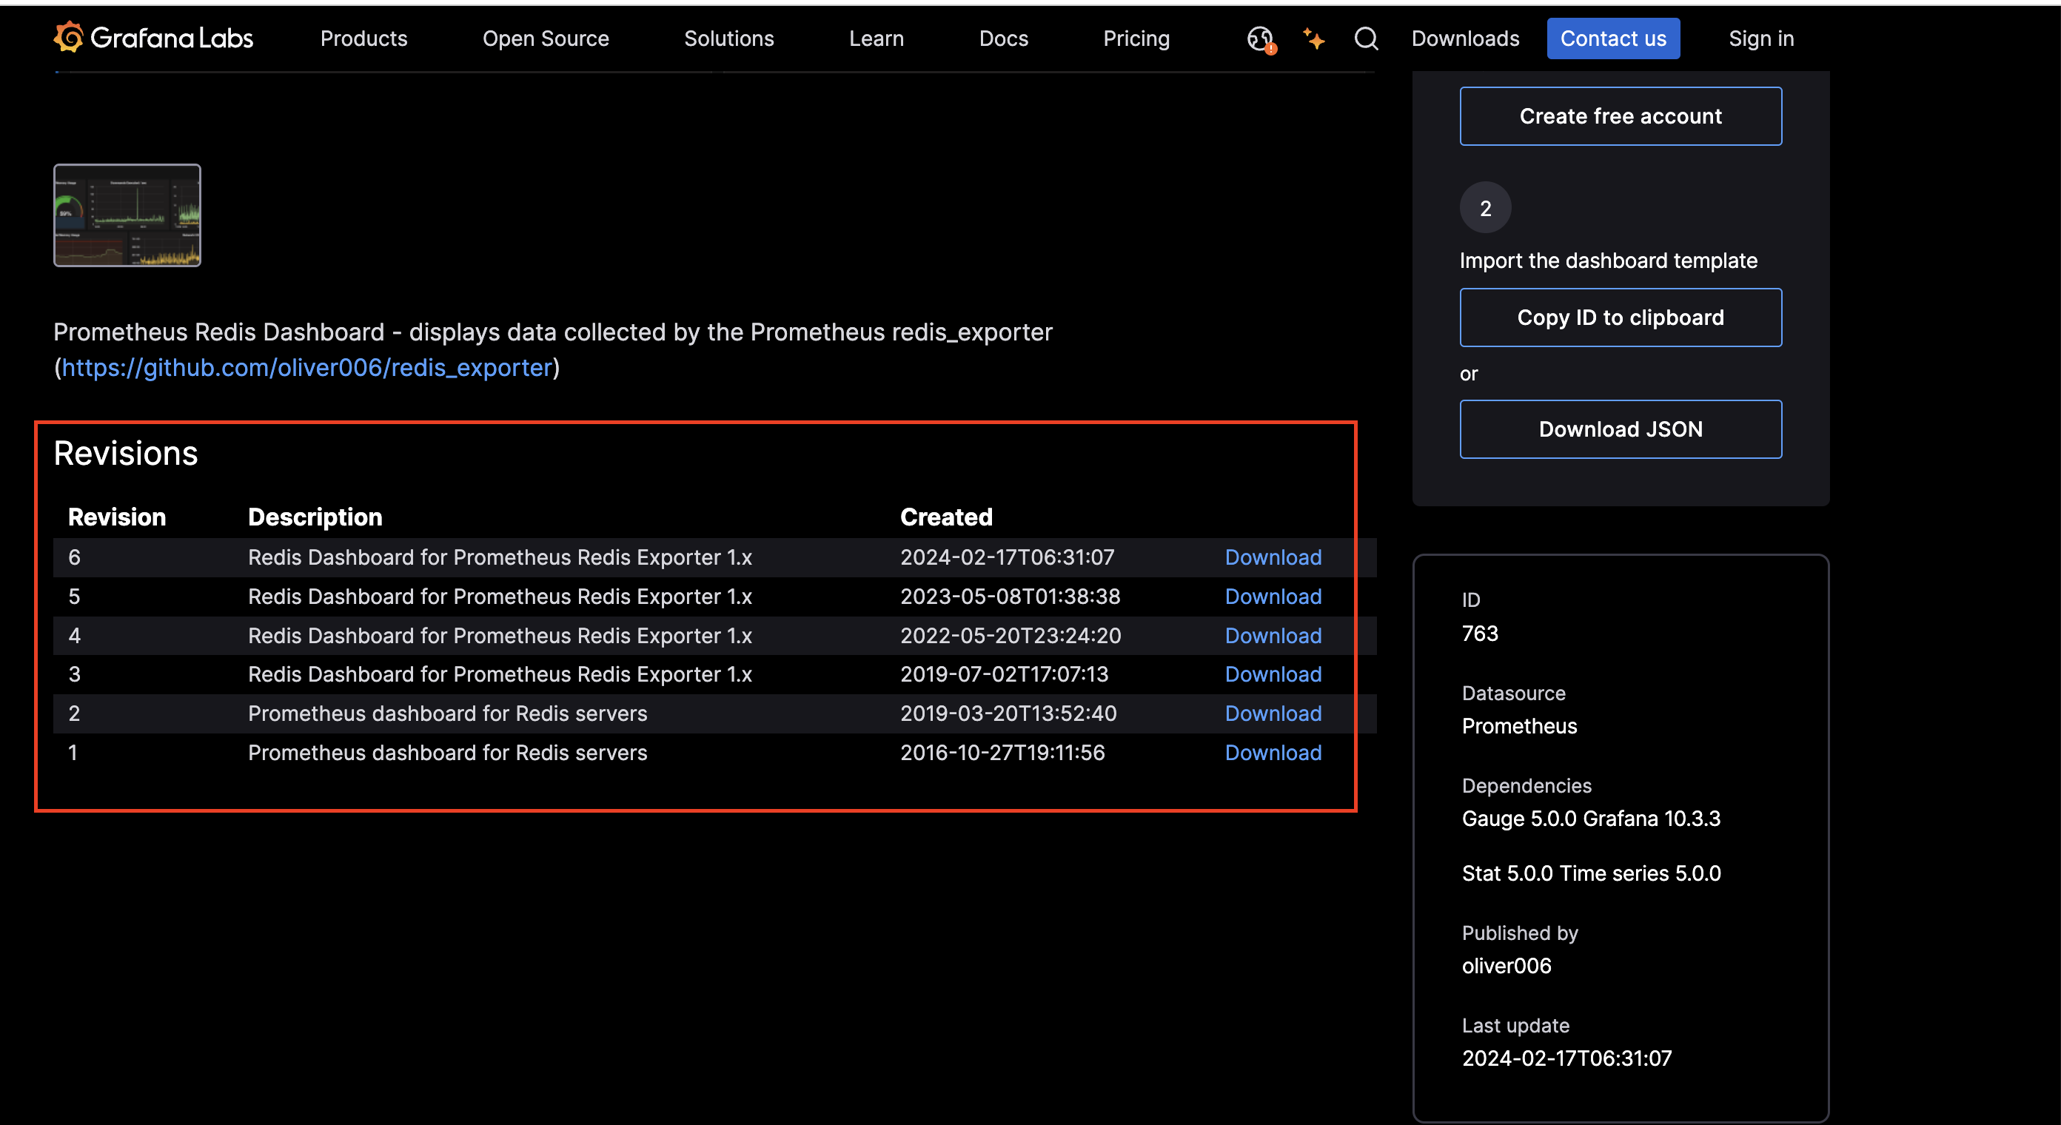2061x1125 pixels.
Task: Download revision 1 from 2016
Action: pos(1272,752)
